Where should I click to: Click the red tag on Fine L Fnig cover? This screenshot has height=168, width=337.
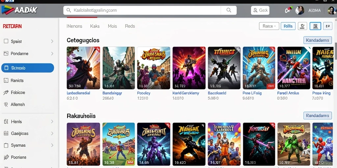pos(271,86)
